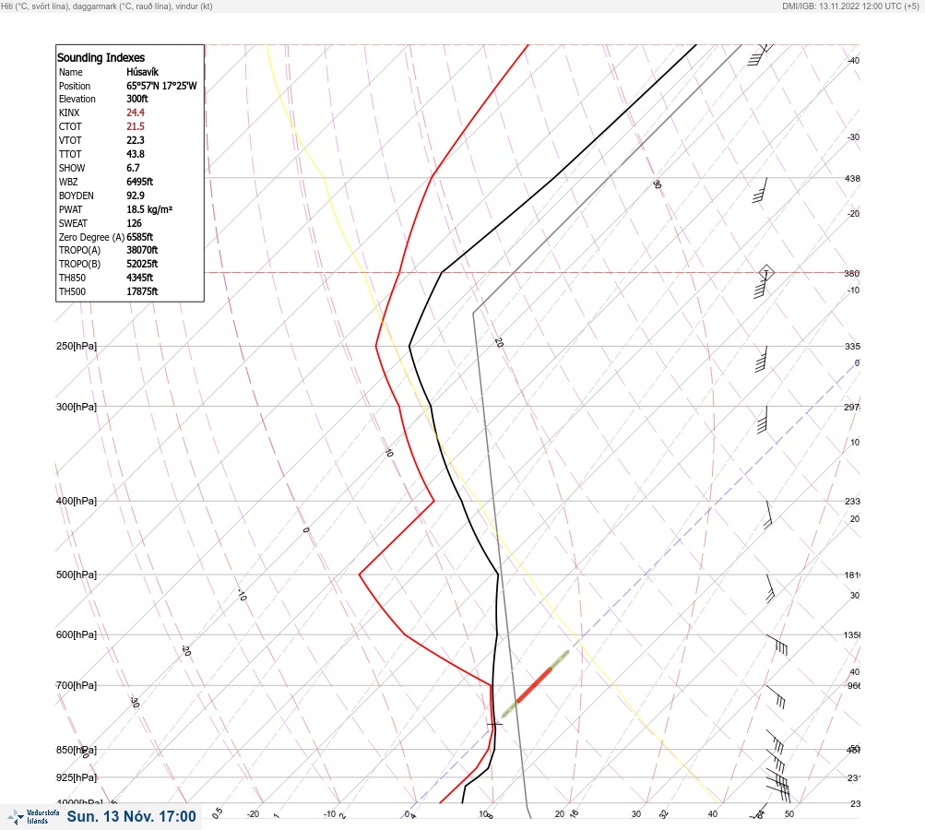Click the cross marker on the dewpoint curve
The width and height of the screenshot is (925, 830).
[494, 723]
